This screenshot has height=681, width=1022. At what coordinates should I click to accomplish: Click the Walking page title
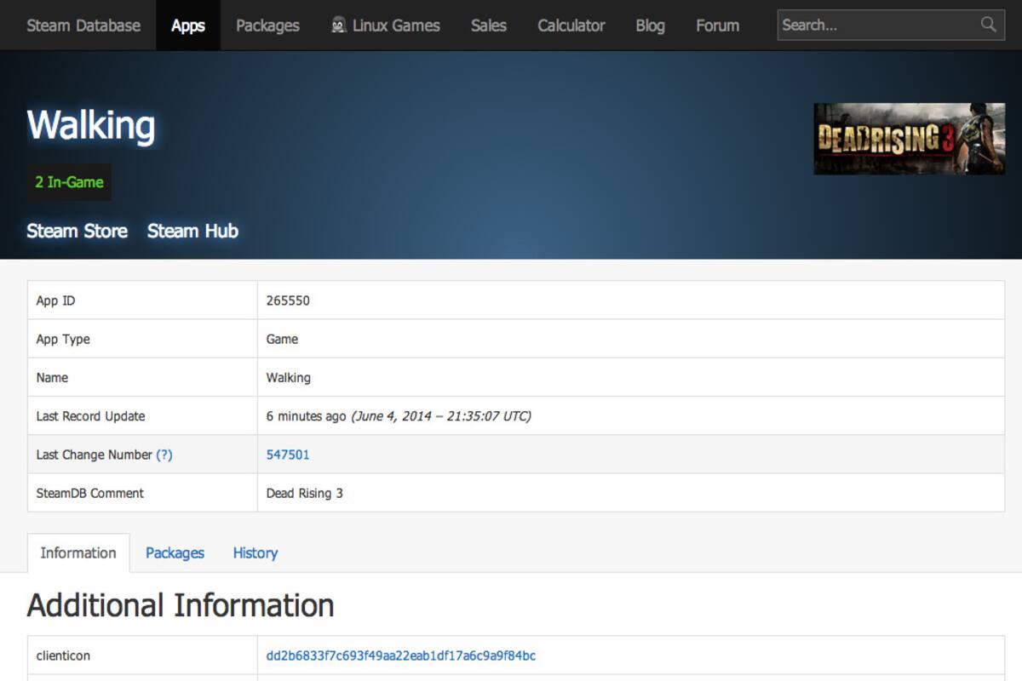91,125
